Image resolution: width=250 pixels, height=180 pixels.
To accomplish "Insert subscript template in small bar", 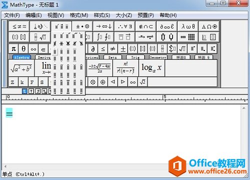I will (202, 49).
